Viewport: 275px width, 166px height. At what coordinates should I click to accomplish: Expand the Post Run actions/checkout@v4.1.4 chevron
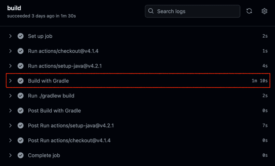point(10,140)
